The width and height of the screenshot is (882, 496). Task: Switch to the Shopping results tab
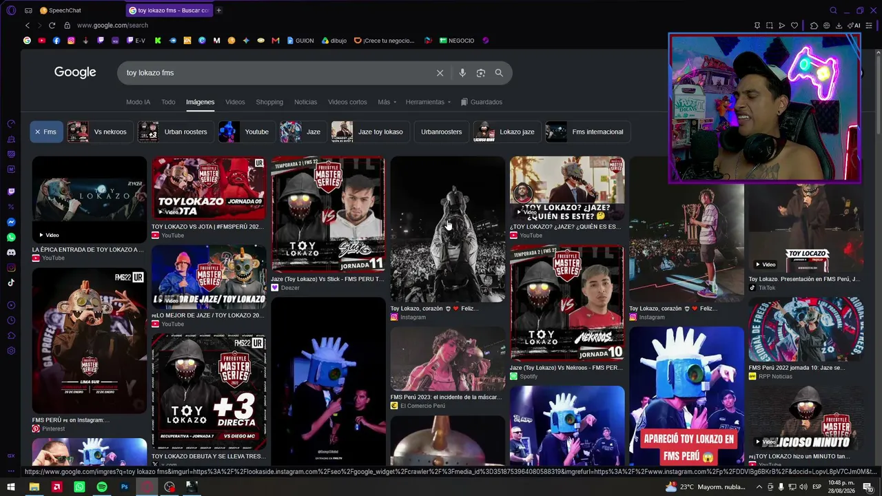click(269, 102)
